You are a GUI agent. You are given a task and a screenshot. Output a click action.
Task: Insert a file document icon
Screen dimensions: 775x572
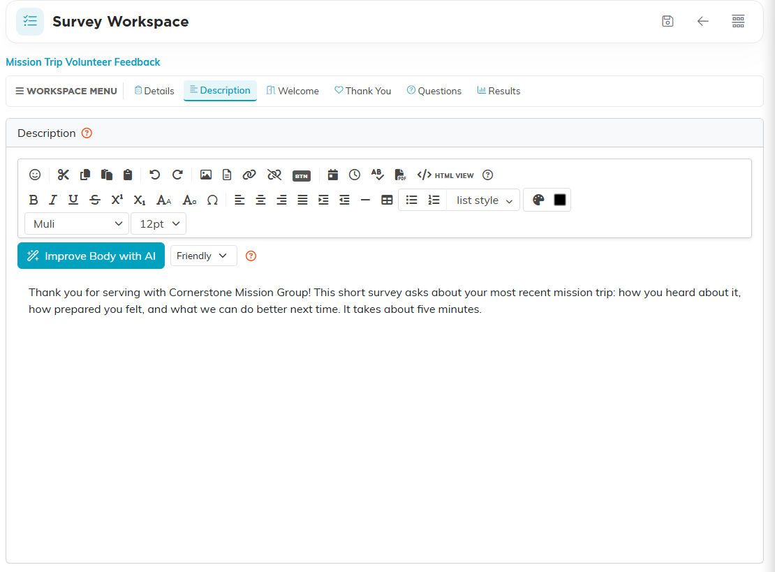(x=227, y=175)
